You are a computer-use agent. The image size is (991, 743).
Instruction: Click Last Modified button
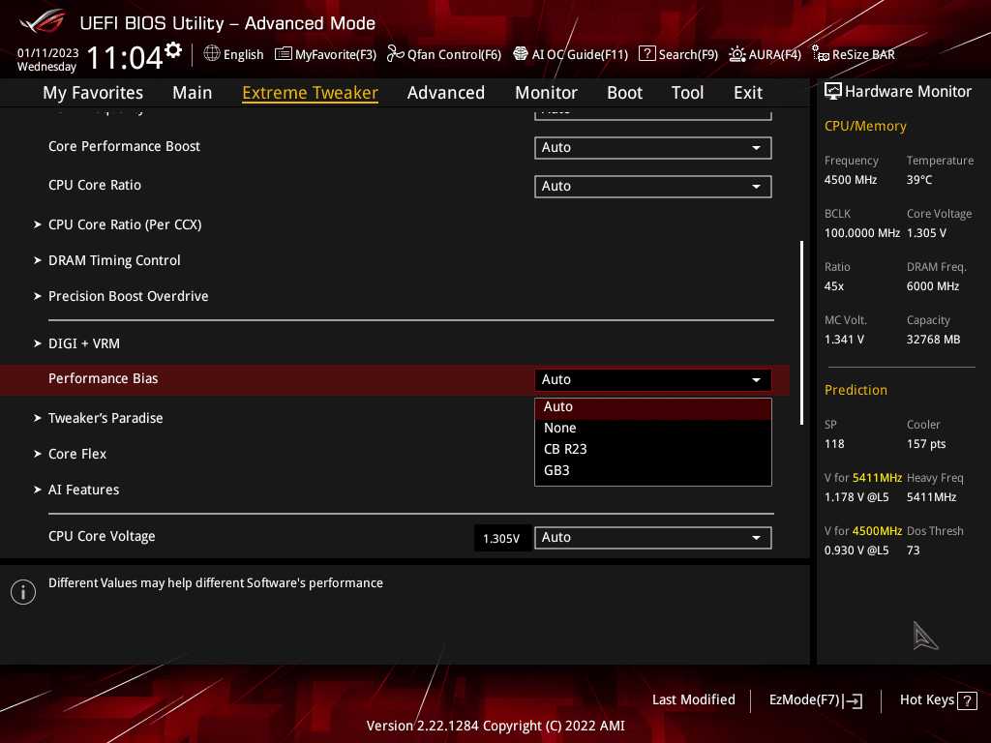693,700
